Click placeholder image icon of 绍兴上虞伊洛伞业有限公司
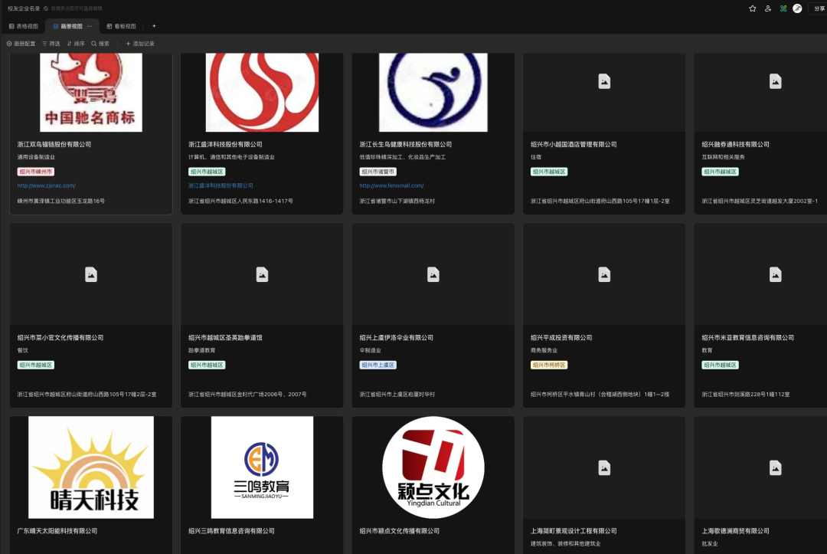This screenshot has height=554, width=827. coord(433,274)
